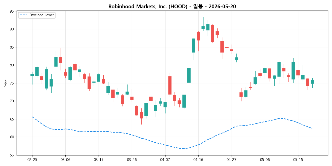Click the Envelope Lower legend label
The image size is (332, 166).
pos(42,15)
